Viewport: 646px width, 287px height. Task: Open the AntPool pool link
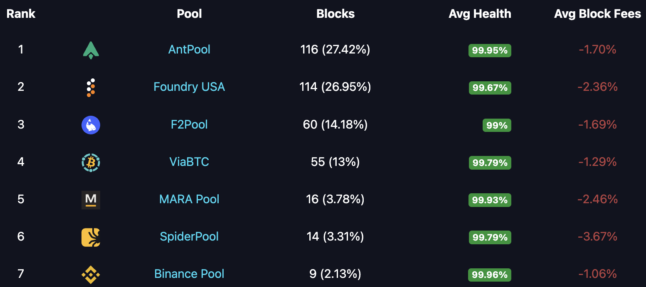point(189,50)
